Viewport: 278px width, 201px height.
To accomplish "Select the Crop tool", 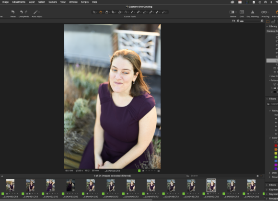I will click(113, 12).
